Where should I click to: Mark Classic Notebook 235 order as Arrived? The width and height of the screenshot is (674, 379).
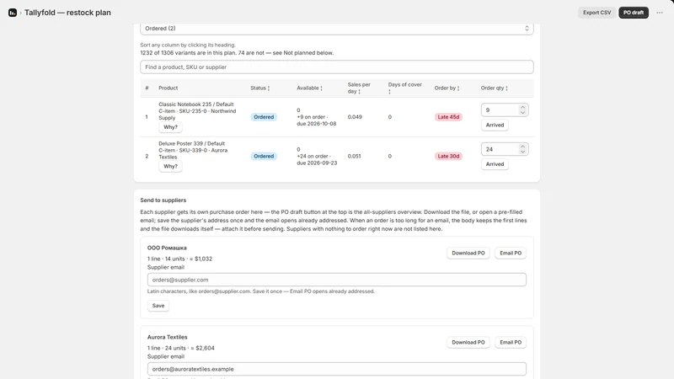click(x=495, y=125)
